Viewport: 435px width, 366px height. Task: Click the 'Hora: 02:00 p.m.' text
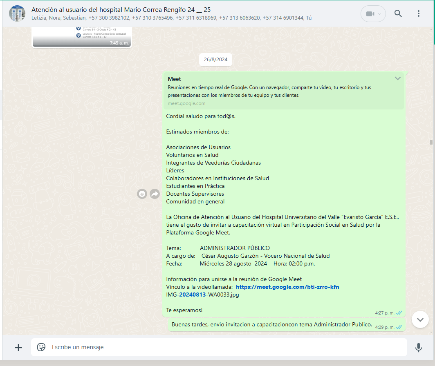(294, 264)
